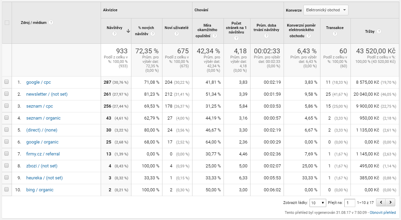This screenshot has height=220, width=401.
Task: Click help icon next to Tržby
Action: point(379,31)
